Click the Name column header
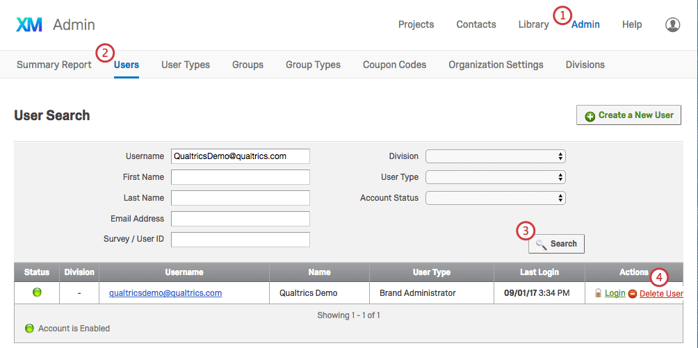The width and height of the screenshot is (698, 348). [x=320, y=272]
